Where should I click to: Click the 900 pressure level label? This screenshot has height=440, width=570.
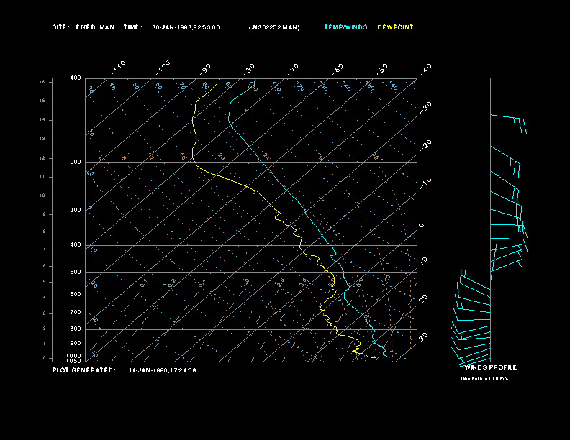pos(76,344)
